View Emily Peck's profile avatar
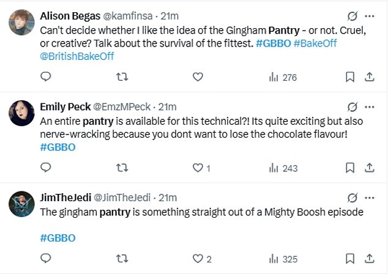This screenshot has height=274, width=388. pos(20,113)
